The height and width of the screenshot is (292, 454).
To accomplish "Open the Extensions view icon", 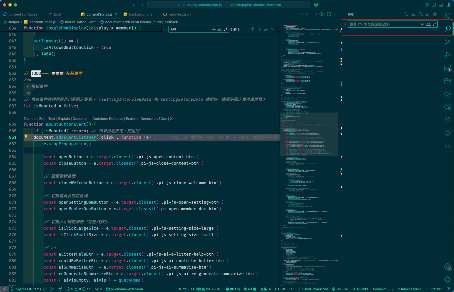I will (x=447, y=68).
